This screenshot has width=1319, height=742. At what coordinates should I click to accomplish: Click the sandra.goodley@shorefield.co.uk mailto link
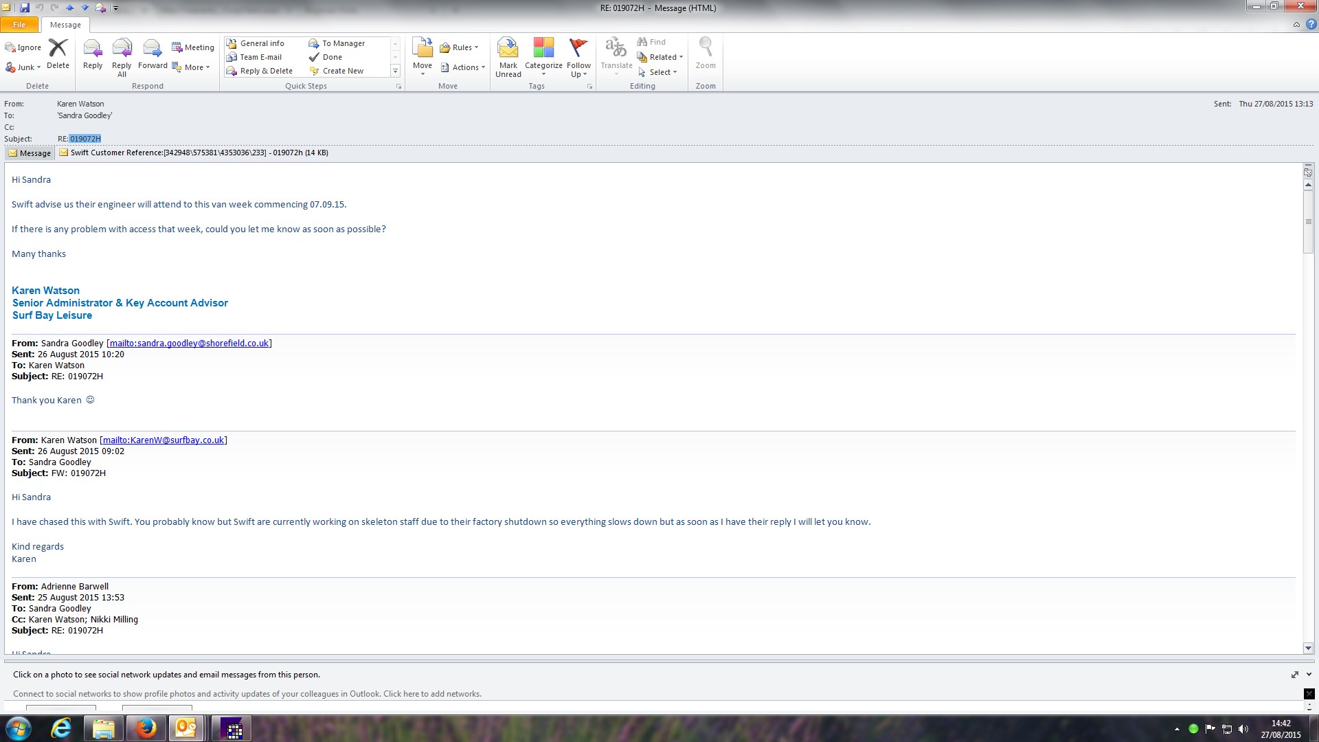tap(189, 343)
